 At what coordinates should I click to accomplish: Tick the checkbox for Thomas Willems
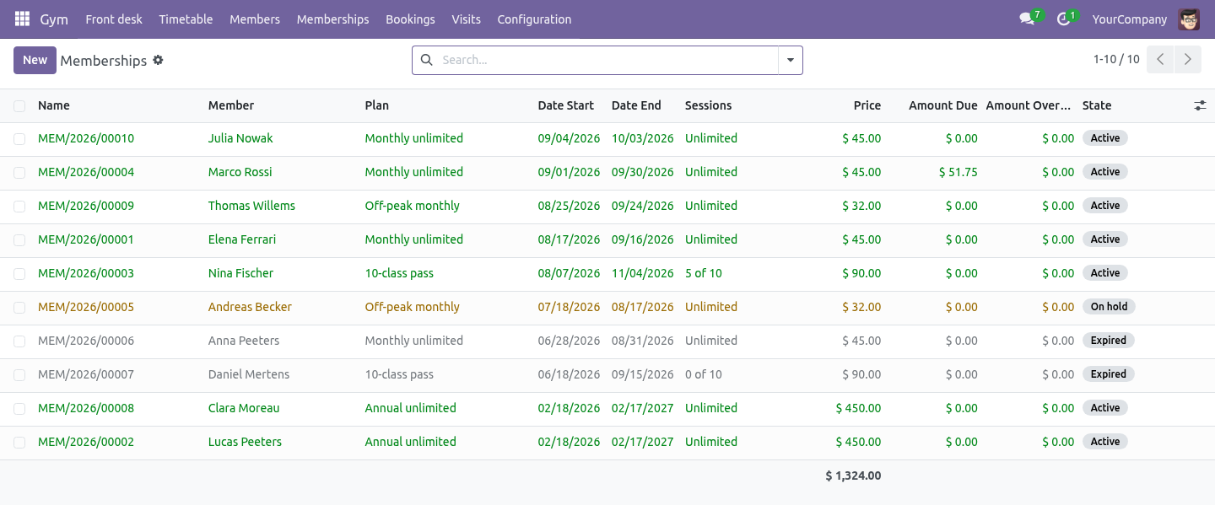19,207
